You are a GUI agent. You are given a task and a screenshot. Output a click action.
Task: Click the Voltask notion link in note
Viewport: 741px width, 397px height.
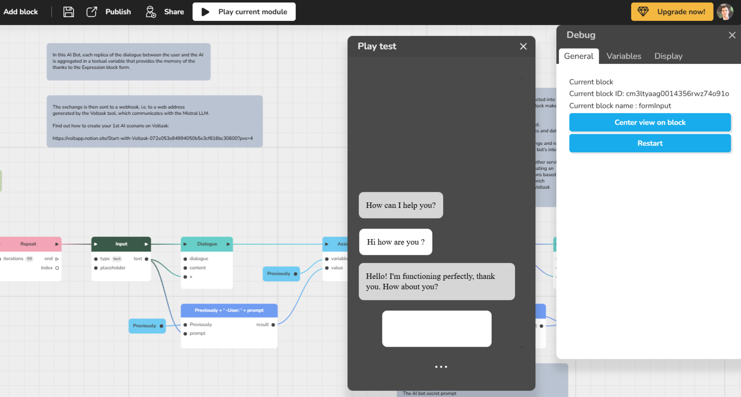tap(152, 138)
